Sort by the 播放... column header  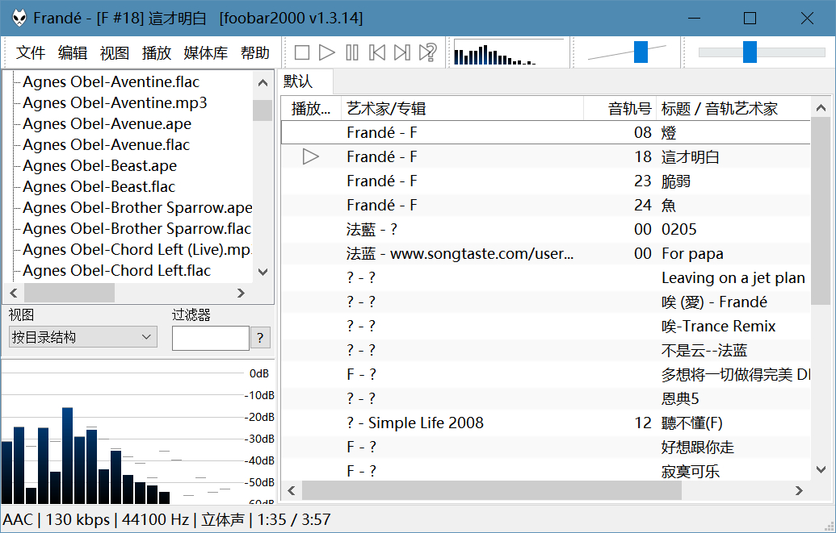311,109
